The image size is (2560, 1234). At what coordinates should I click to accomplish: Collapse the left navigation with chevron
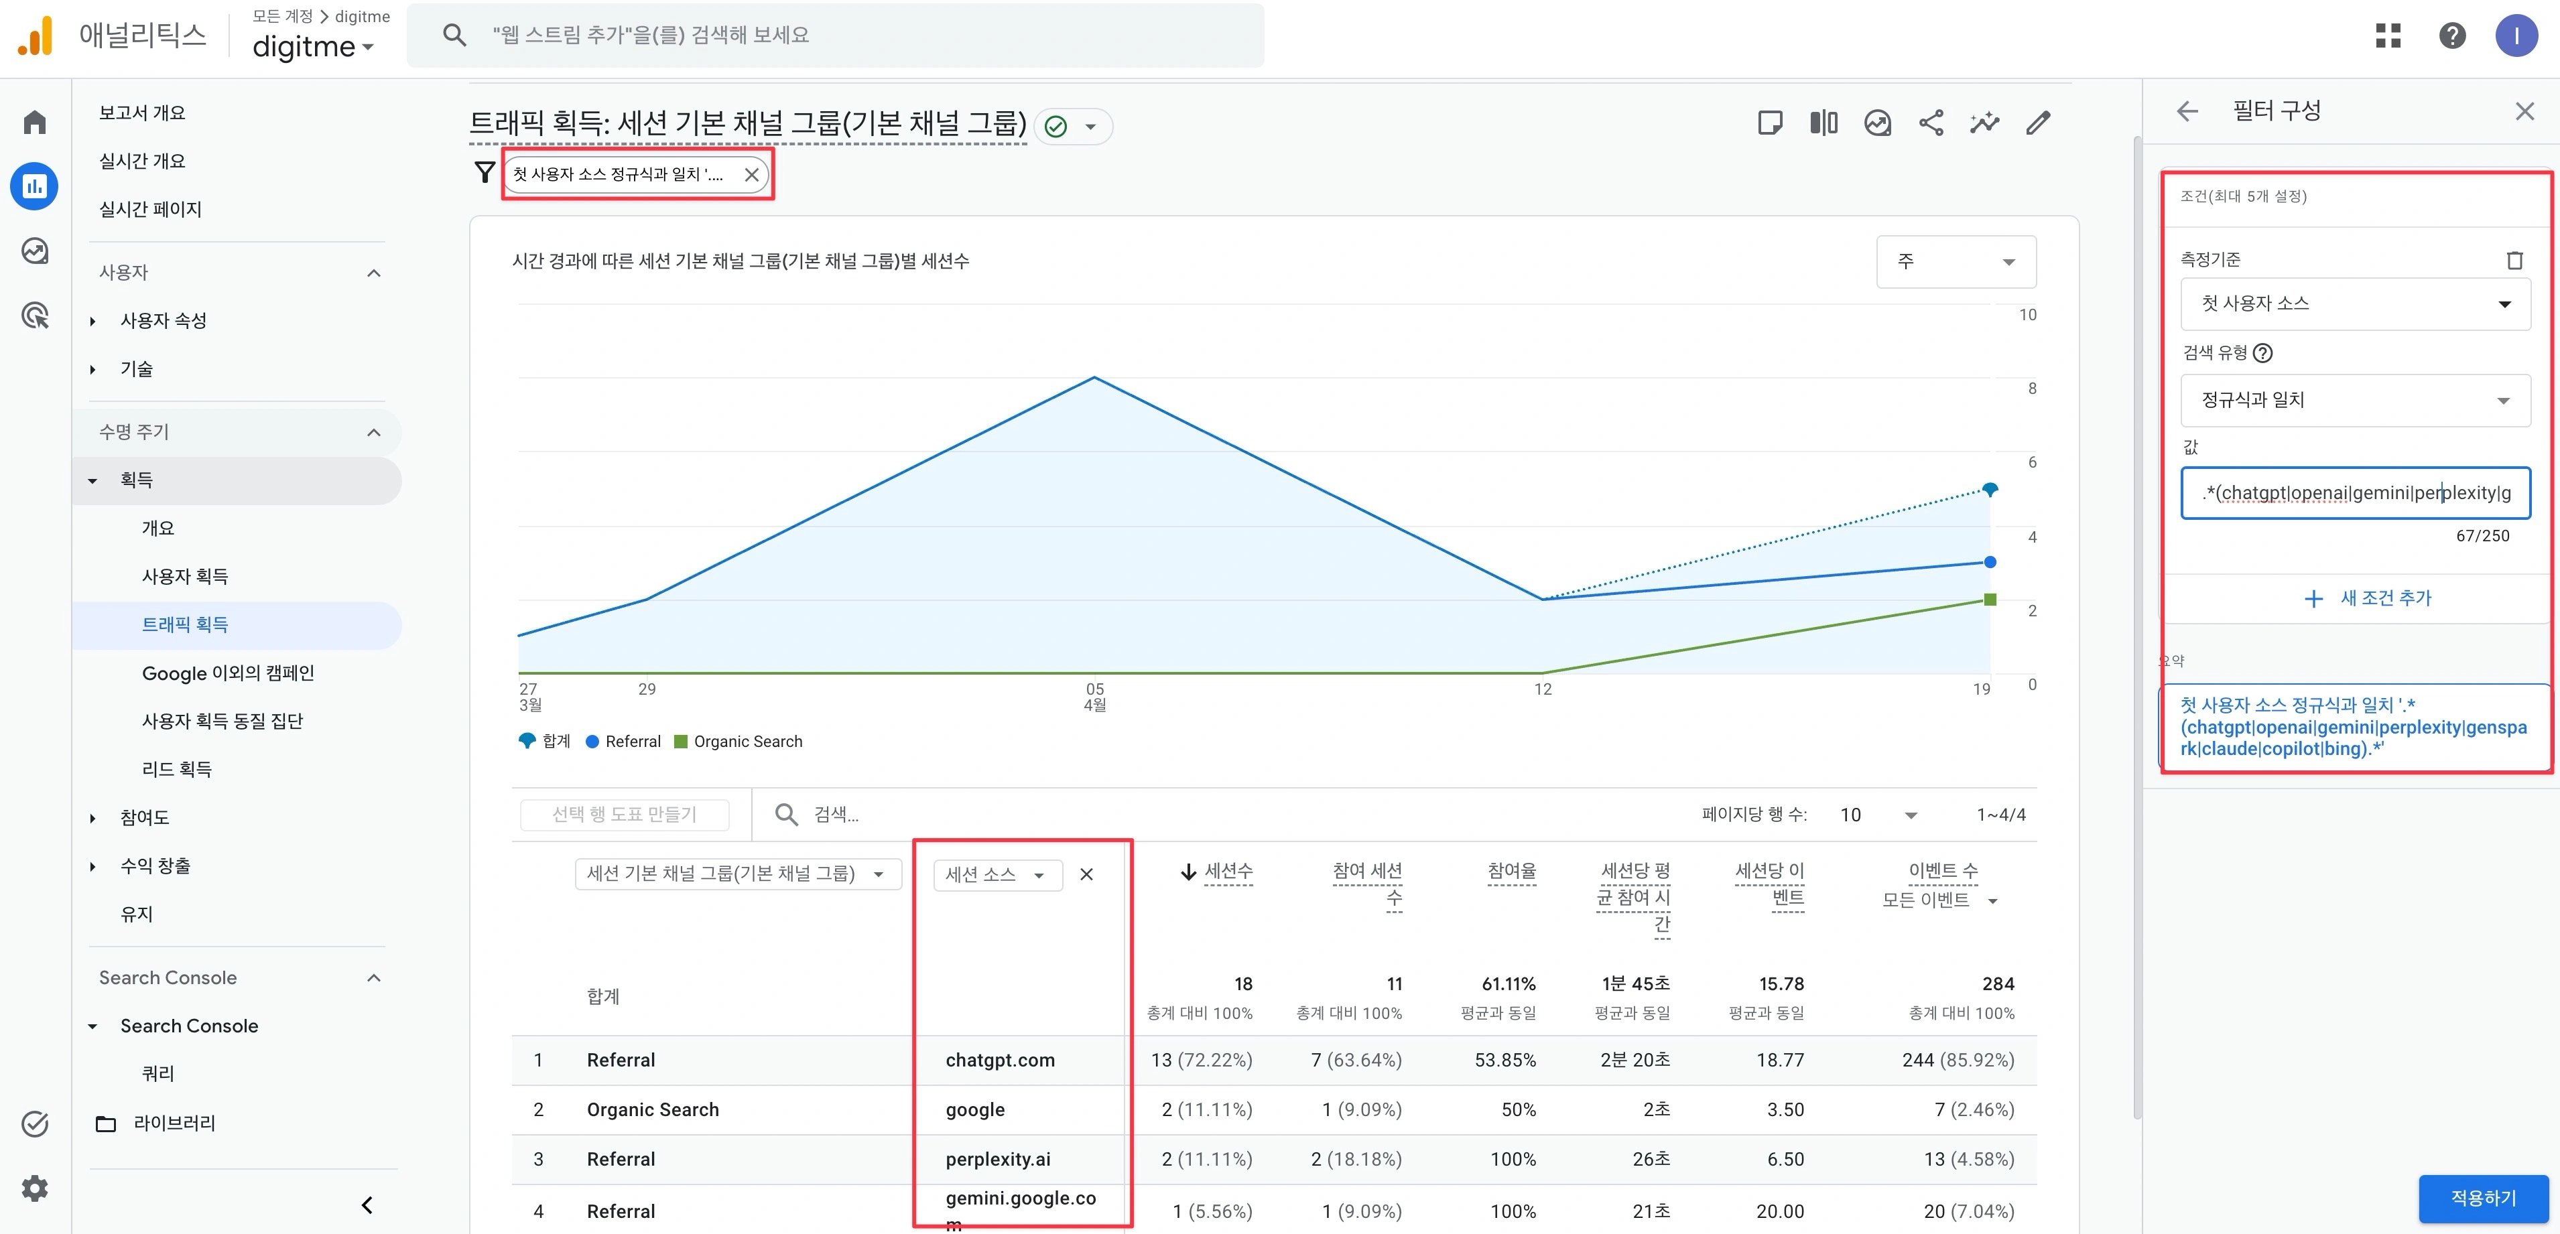(367, 1205)
